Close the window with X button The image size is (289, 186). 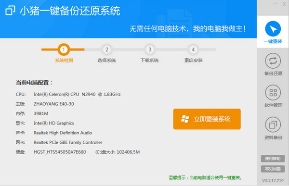click(x=284, y=4)
